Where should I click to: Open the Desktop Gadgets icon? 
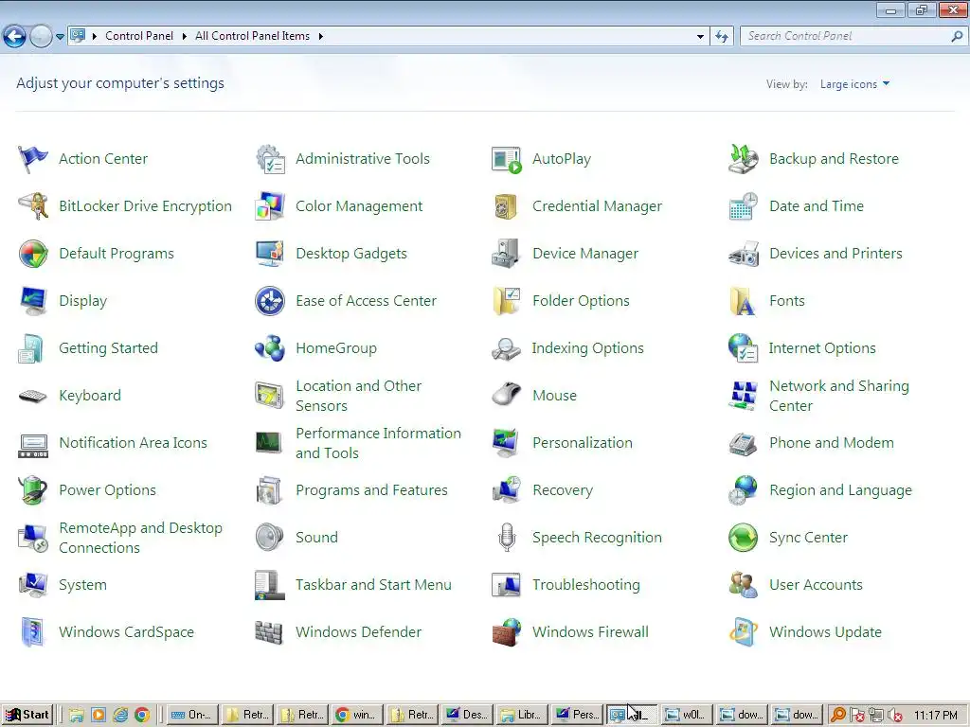pos(270,254)
